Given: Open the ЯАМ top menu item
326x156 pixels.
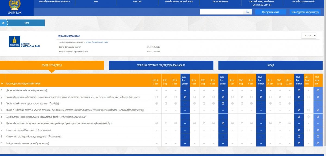Looking at the screenshot, I should tap(96, 2).
